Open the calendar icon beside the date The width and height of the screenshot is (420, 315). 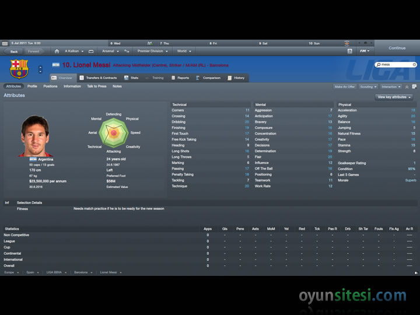[x=5, y=43]
